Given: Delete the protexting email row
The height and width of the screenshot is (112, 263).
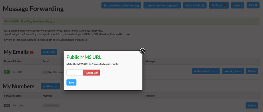Looking at the screenshot, I should click(252, 71).
